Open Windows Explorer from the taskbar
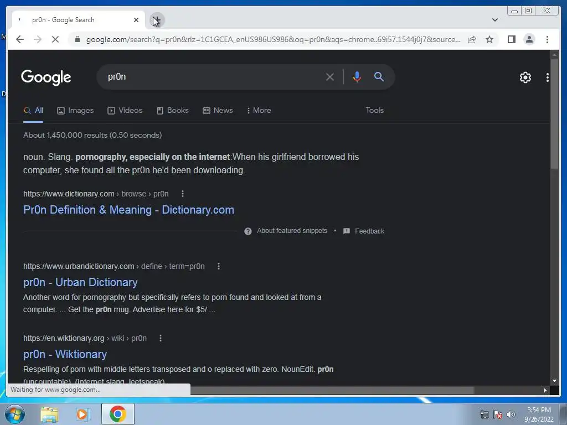 (49, 414)
